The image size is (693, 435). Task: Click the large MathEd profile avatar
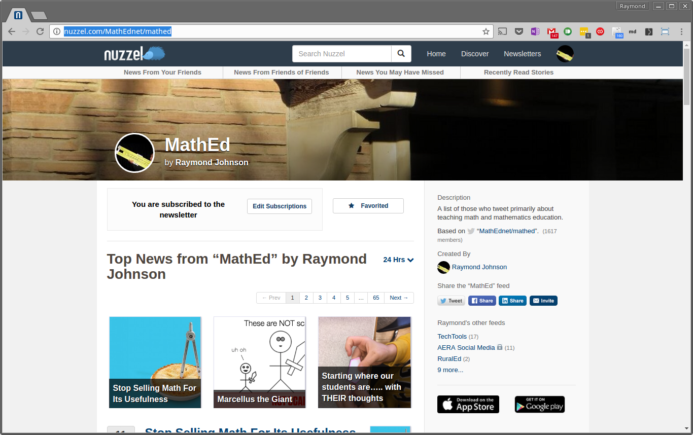click(x=134, y=153)
